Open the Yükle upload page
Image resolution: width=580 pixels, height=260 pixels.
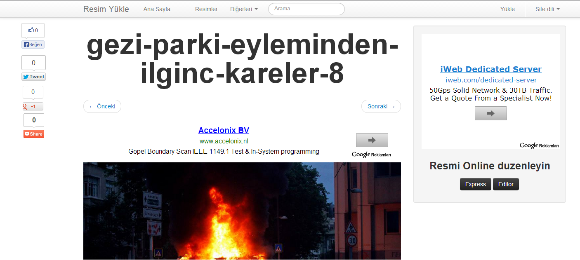click(507, 9)
